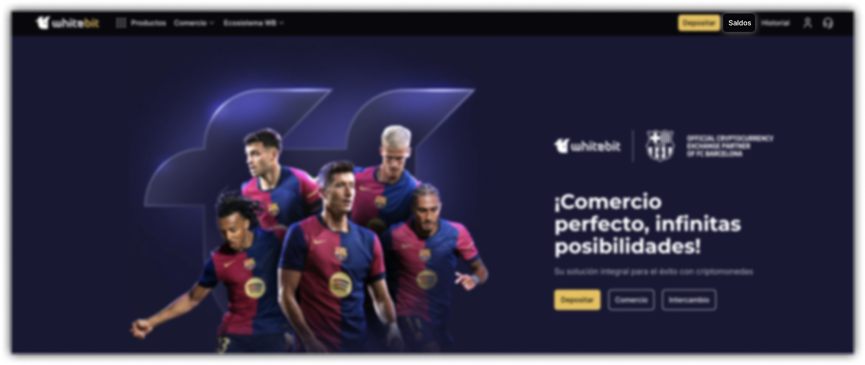Click the official cryptocurrency exchange partner text
The width and height of the screenshot is (865, 365).
pos(730,146)
